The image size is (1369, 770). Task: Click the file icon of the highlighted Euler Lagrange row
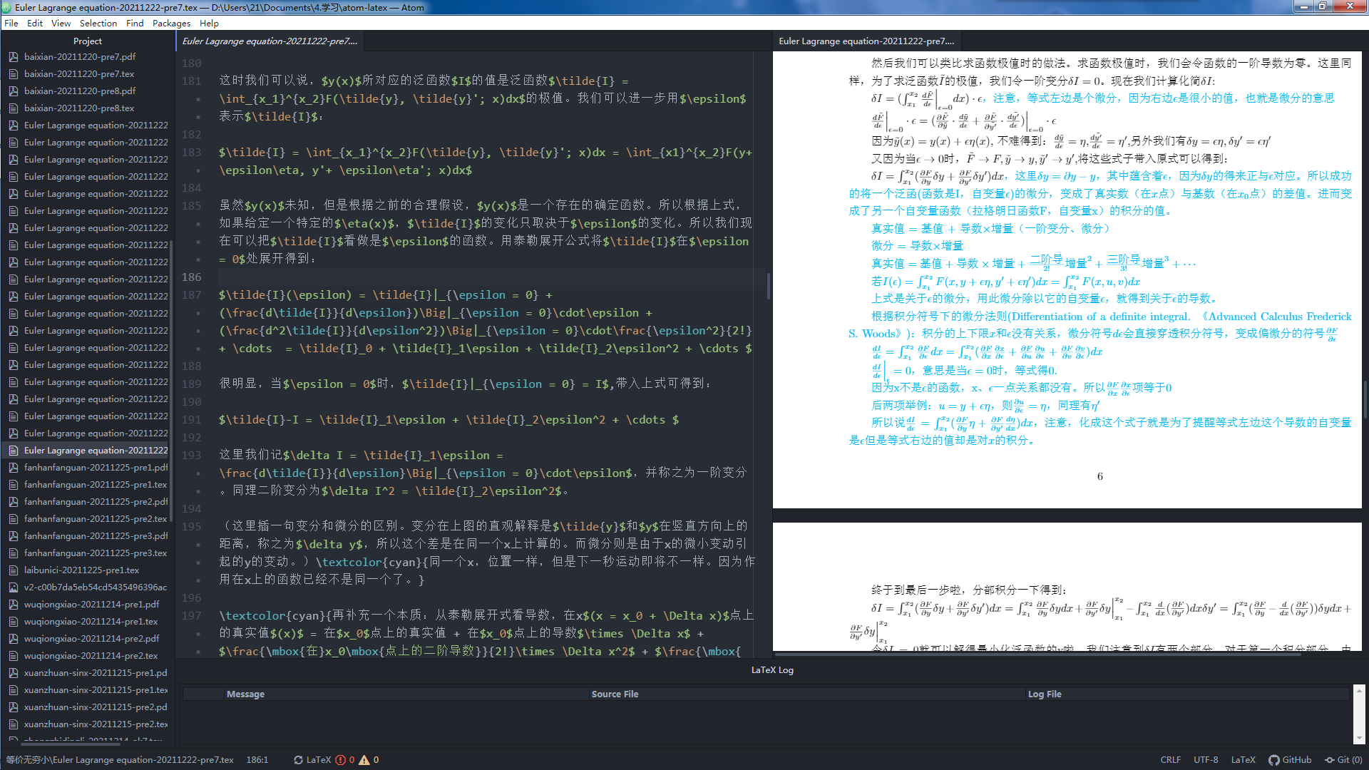pos(13,451)
